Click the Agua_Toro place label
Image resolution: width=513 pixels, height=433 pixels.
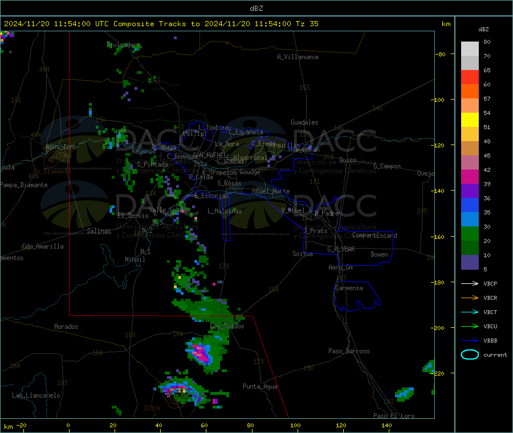(x=61, y=147)
